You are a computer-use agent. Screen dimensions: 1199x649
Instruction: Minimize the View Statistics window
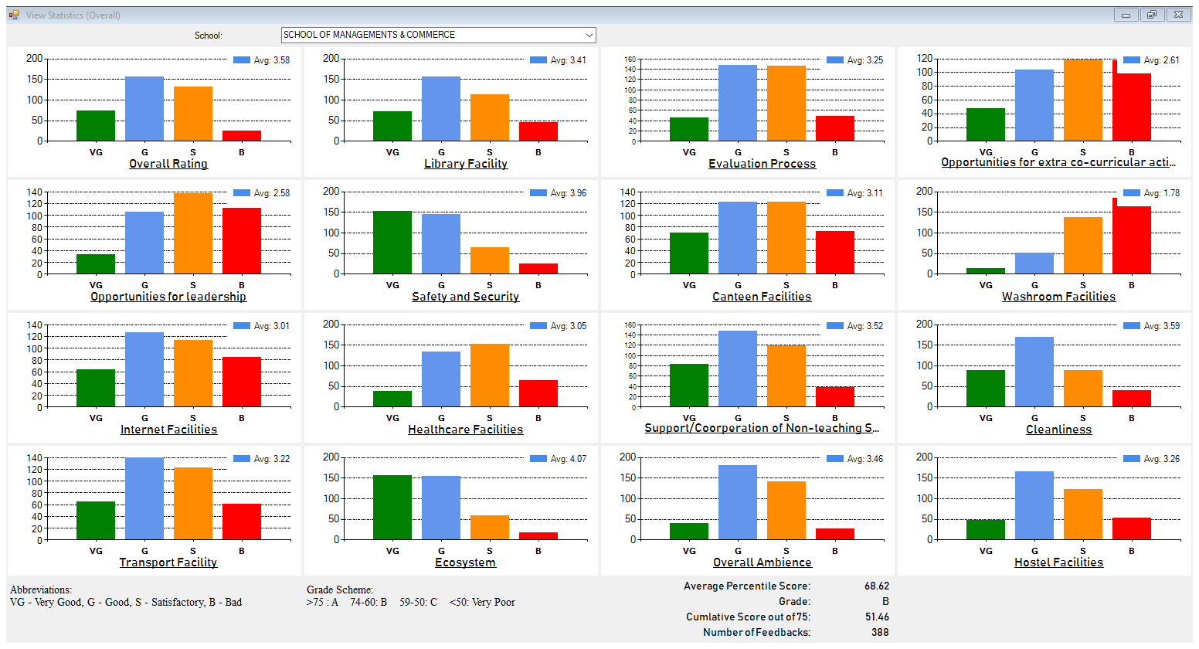[1126, 15]
